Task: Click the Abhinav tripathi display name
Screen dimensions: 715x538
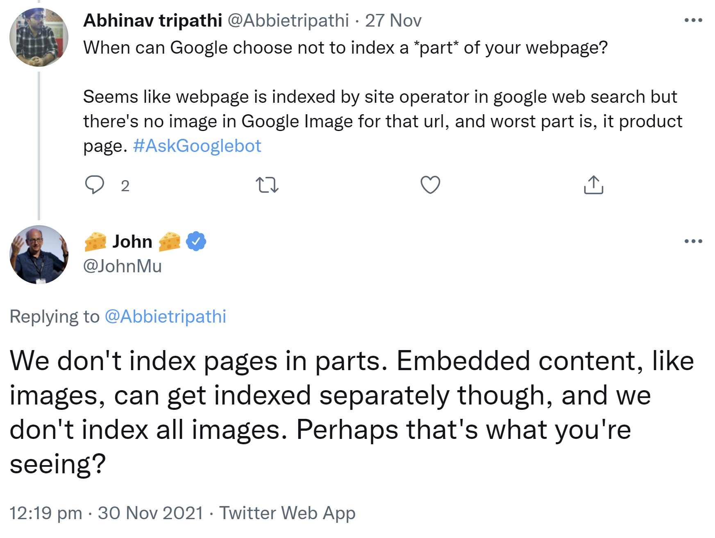Action: pyautogui.click(x=152, y=20)
